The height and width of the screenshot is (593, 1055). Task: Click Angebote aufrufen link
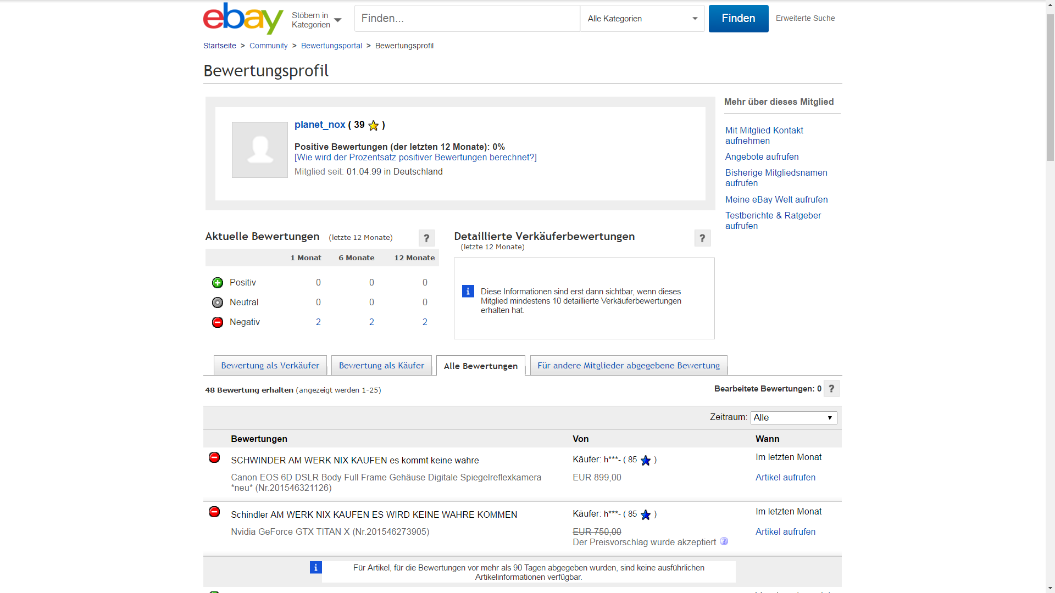tap(762, 157)
